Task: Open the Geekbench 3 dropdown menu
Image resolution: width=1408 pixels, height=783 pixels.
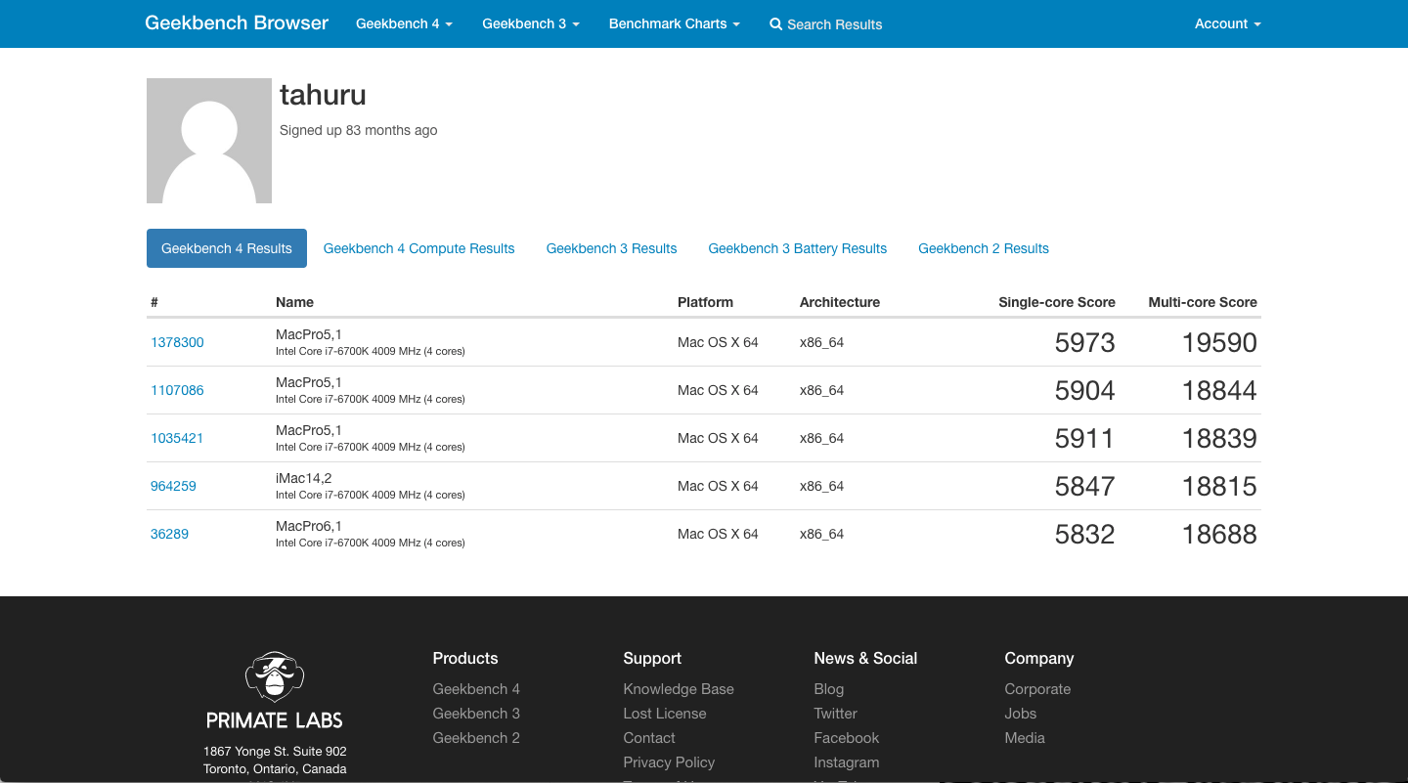Action: click(x=531, y=23)
